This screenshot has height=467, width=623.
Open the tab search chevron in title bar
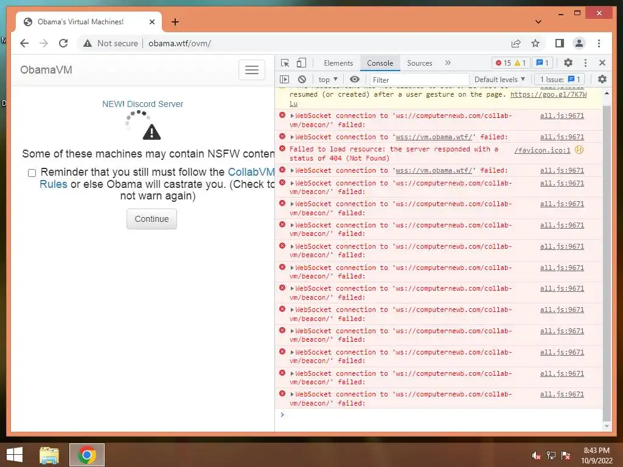[x=538, y=22]
